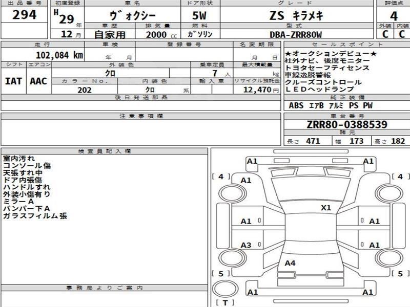
Task: Click the 車台番号 header
Action: point(347,116)
